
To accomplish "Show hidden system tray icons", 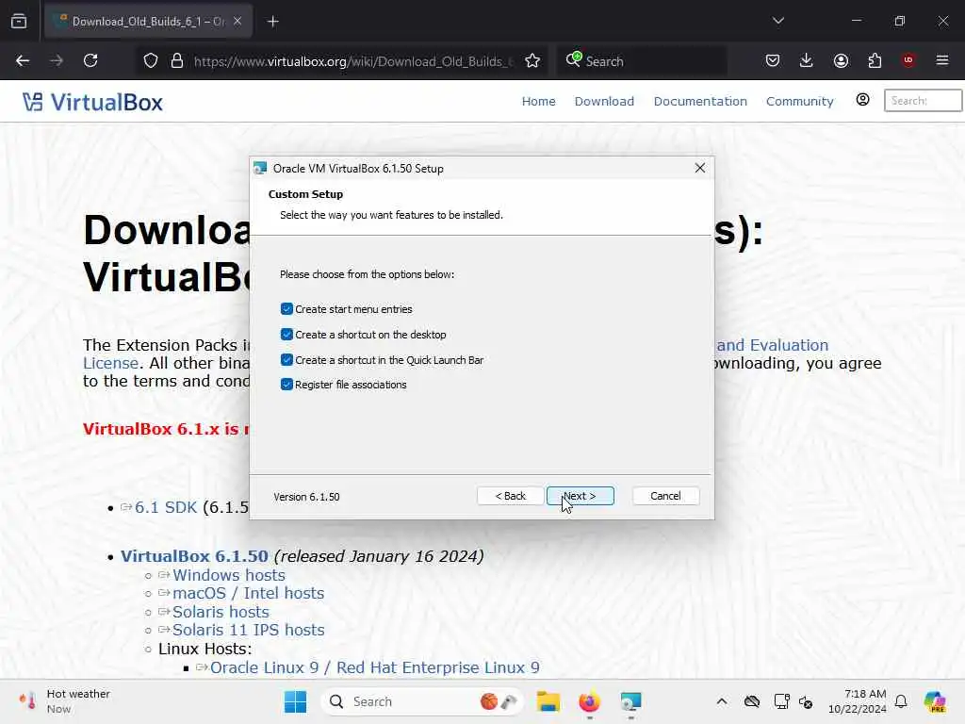I will (722, 701).
